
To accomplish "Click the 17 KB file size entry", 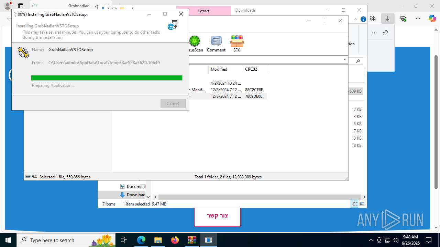I will click(x=356, y=109).
